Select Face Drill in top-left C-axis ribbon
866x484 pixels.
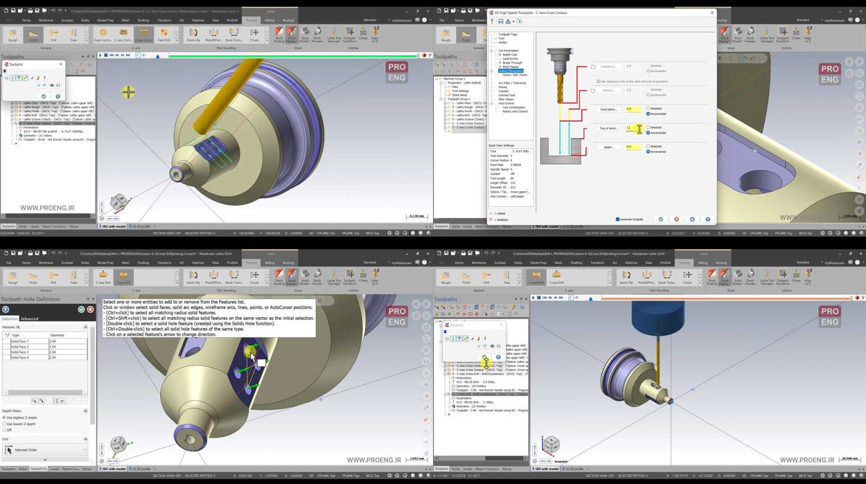tap(164, 34)
